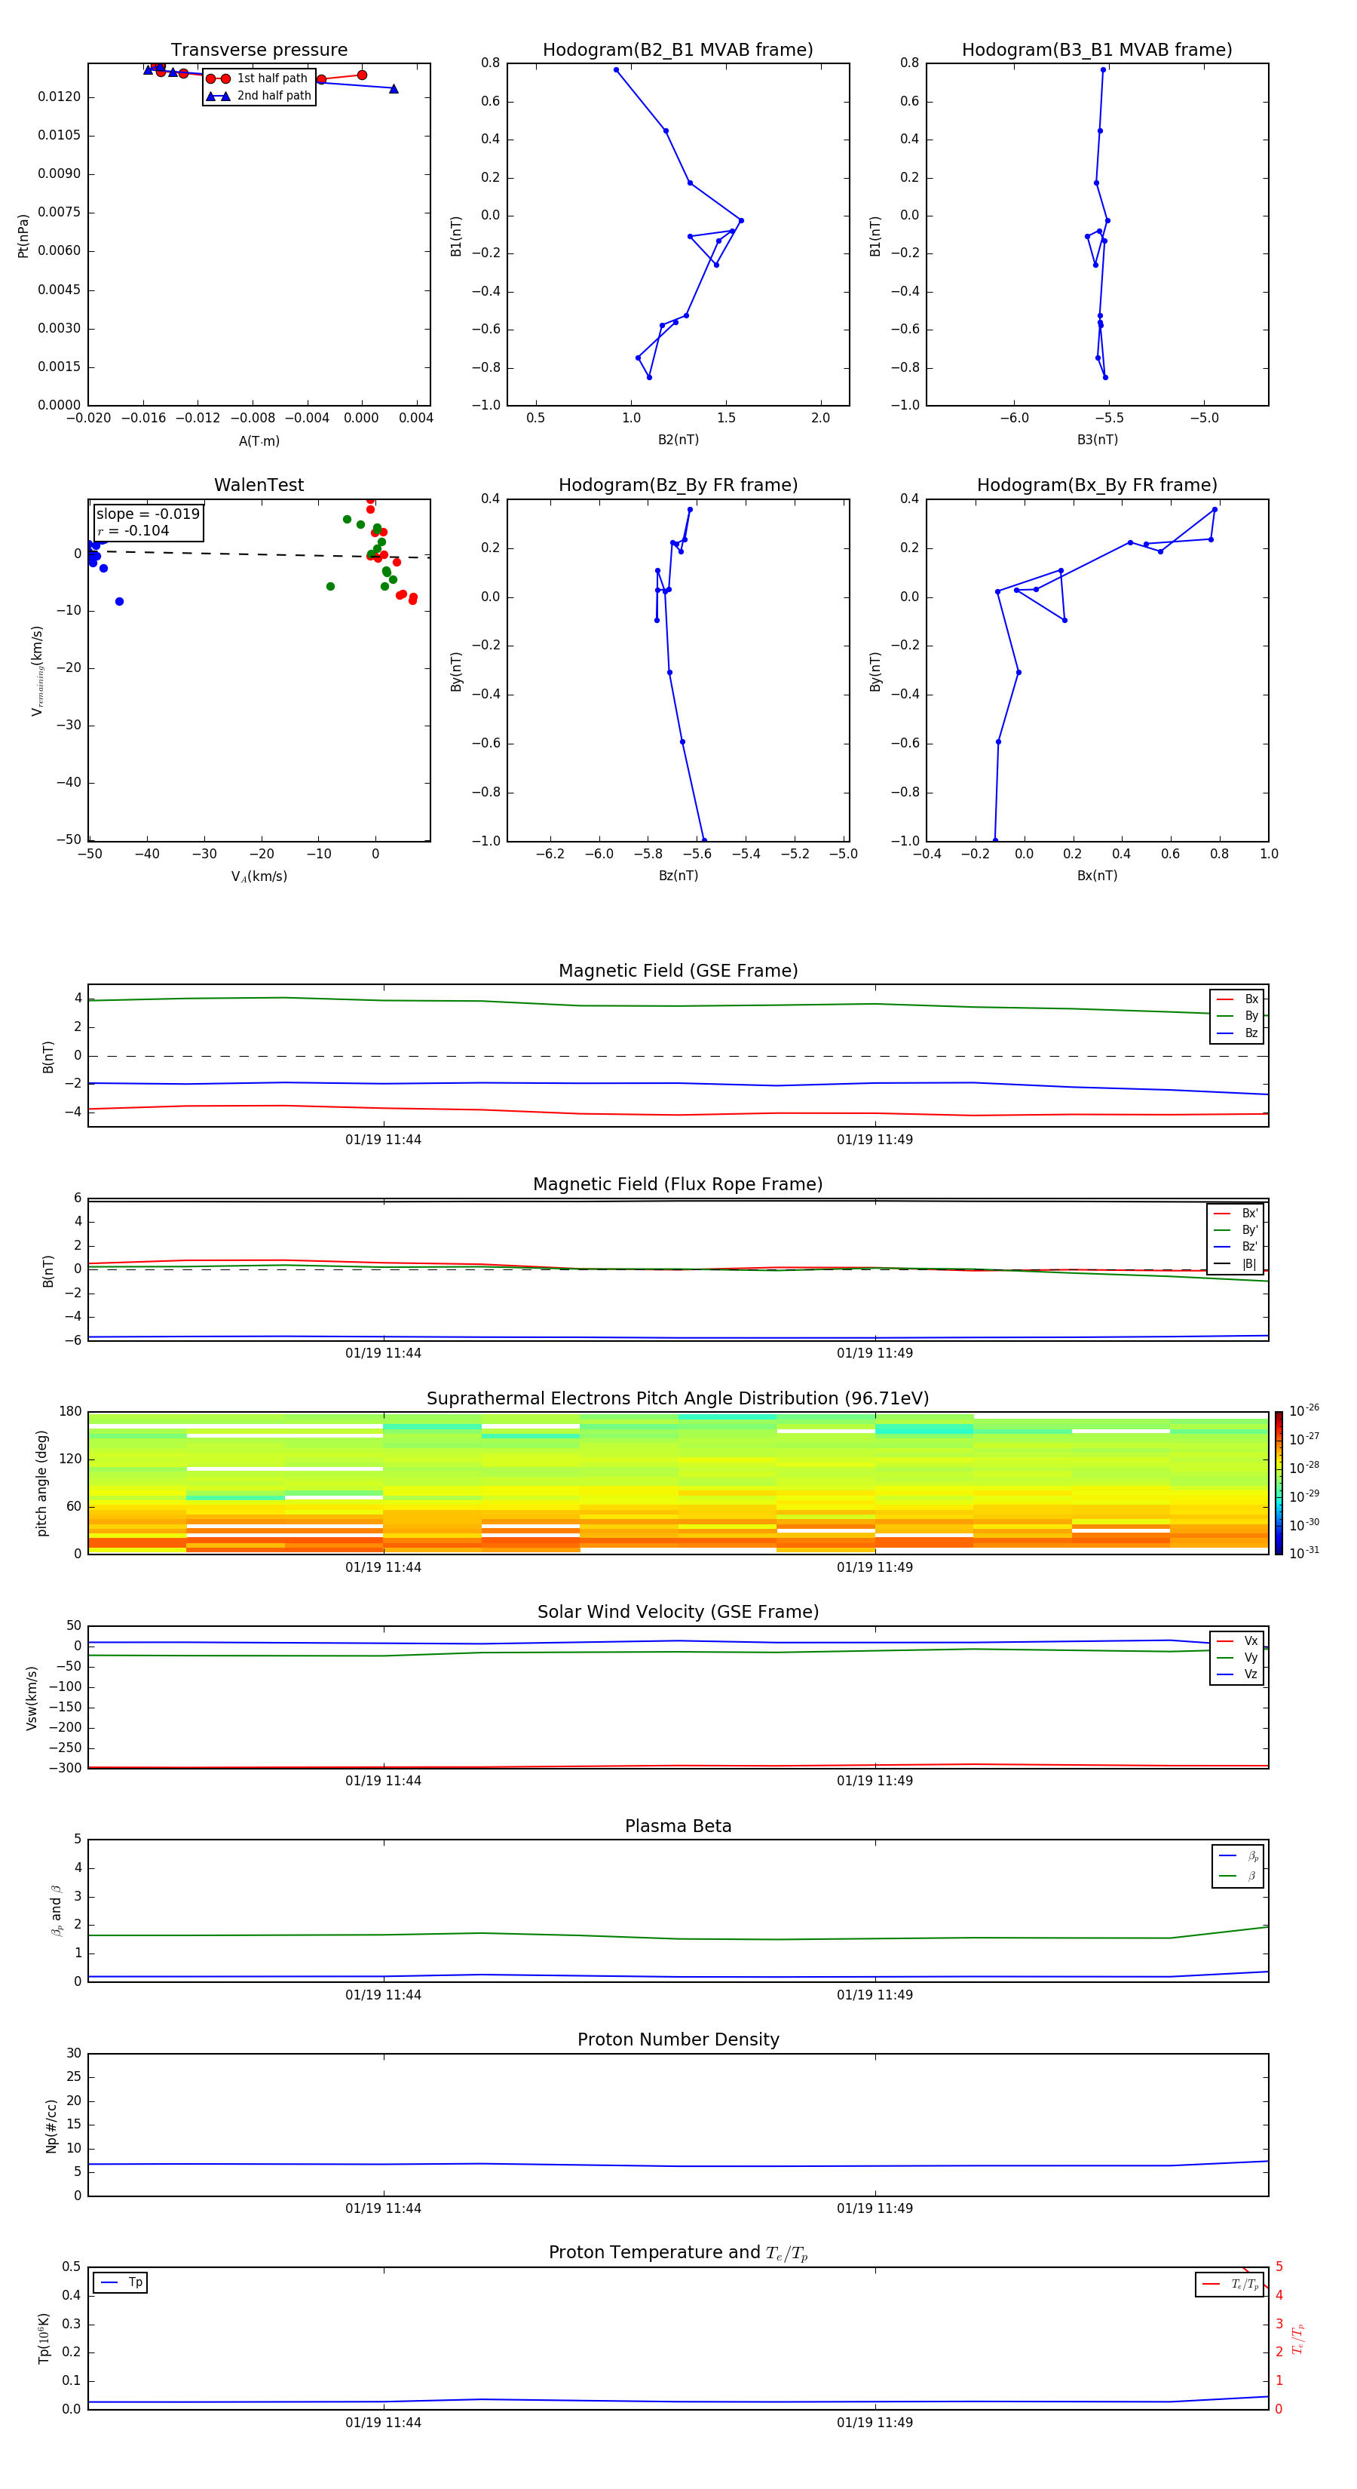
Task: Click the 'WalenTest' plot title
Action: (x=259, y=485)
